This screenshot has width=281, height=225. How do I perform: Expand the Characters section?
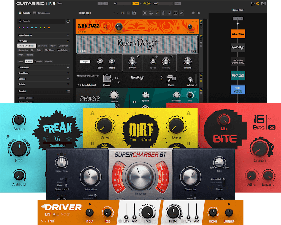coord(44,68)
